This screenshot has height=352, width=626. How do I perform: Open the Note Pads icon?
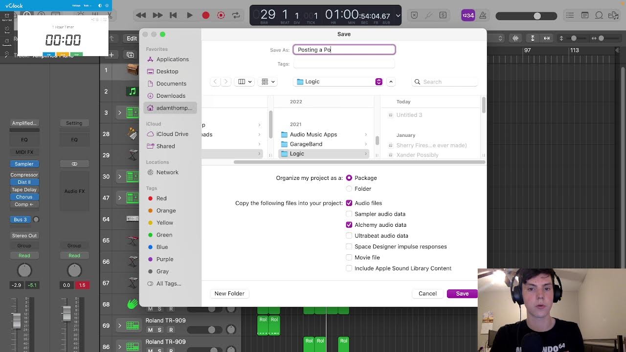[584, 16]
